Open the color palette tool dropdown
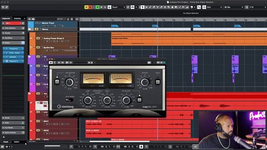Screen dimensions: 267x150 click(193, 7)
